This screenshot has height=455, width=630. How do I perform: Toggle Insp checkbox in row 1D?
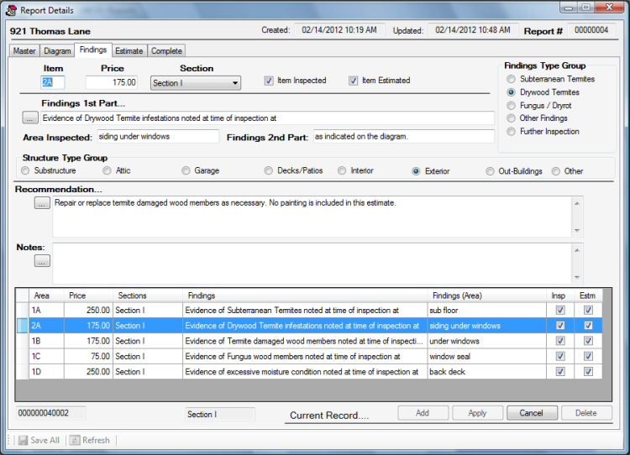(560, 371)
